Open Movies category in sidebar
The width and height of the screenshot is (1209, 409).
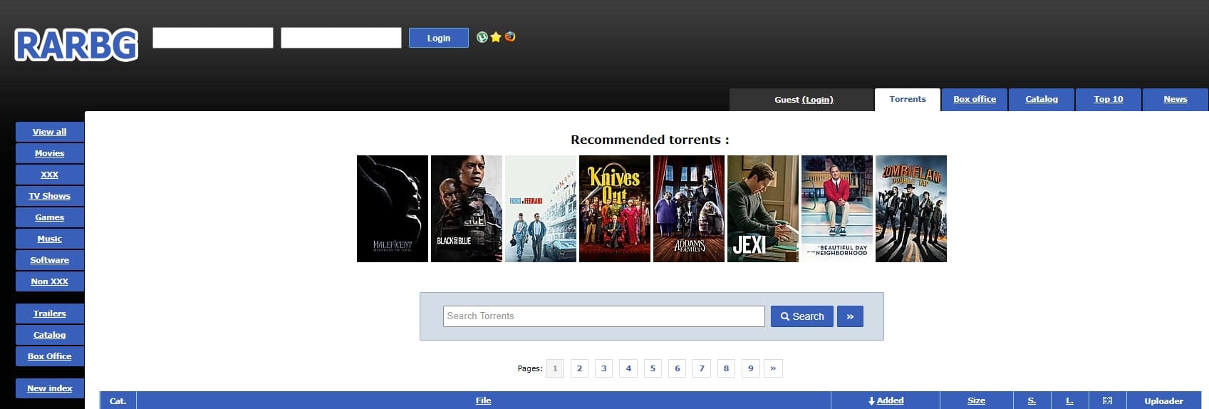click(50, 153)
